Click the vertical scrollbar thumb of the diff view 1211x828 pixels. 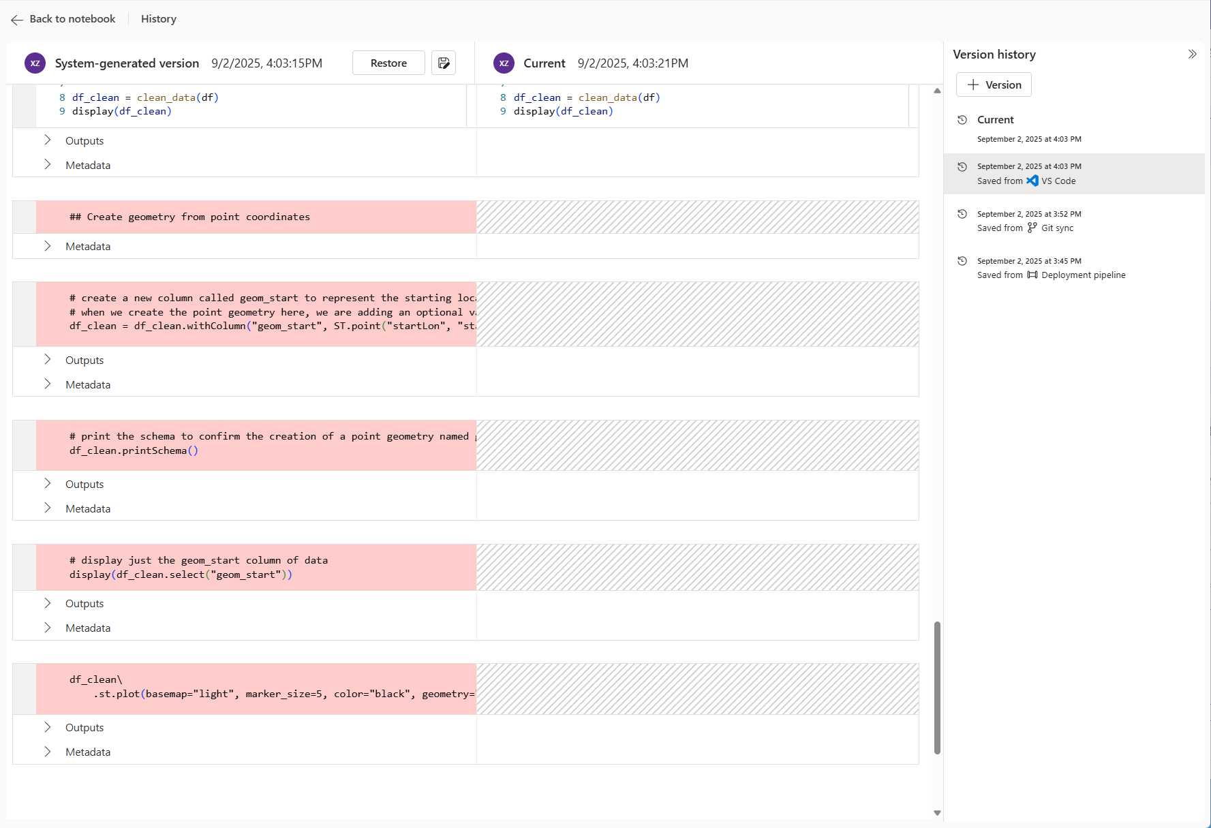click(x=938, y=688)
